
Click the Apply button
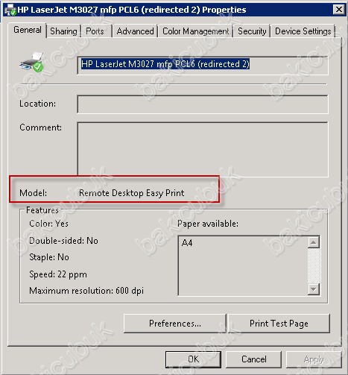314,359
